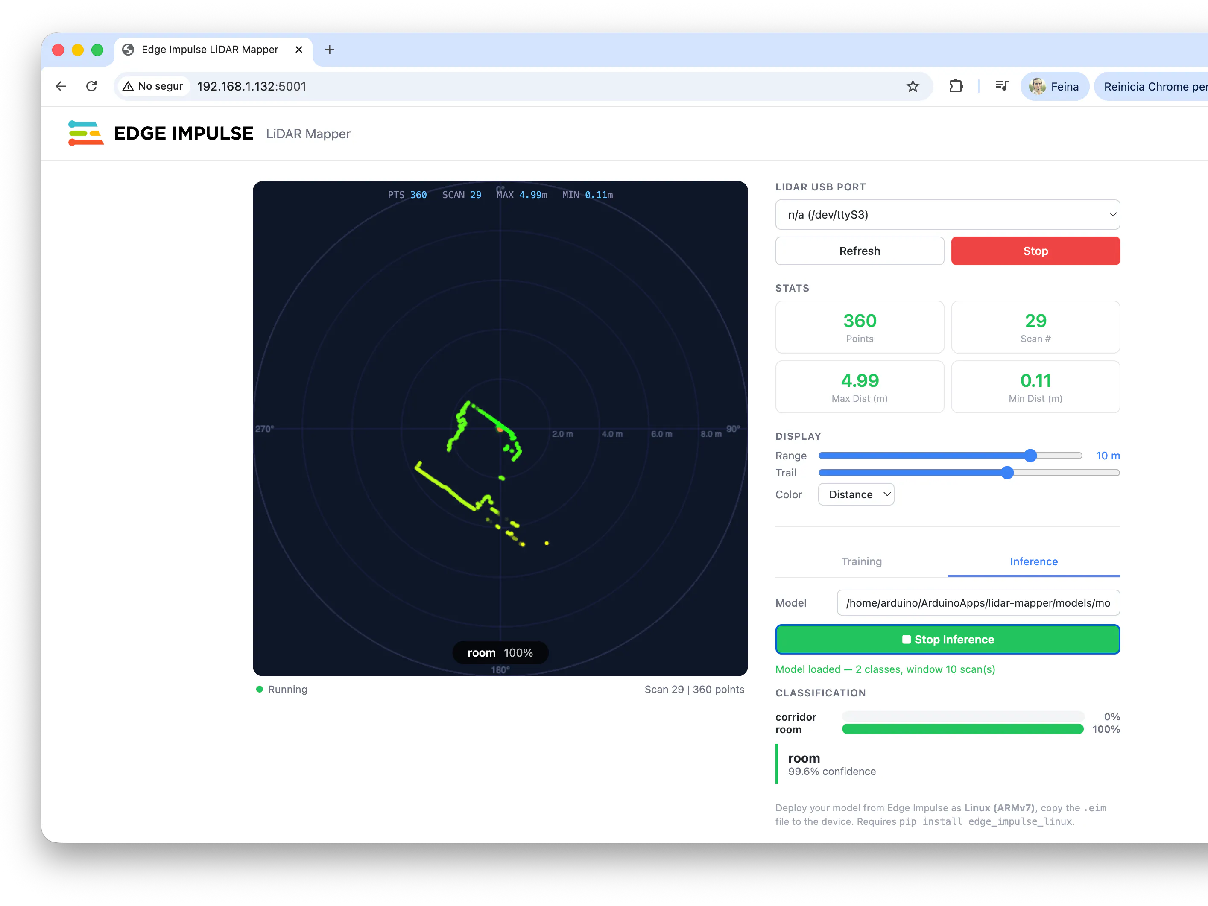Image resolution: width=1208 pixels, height=906 pixels.
Task: Click the 'Running' status indicator
Action: [282, 689]
